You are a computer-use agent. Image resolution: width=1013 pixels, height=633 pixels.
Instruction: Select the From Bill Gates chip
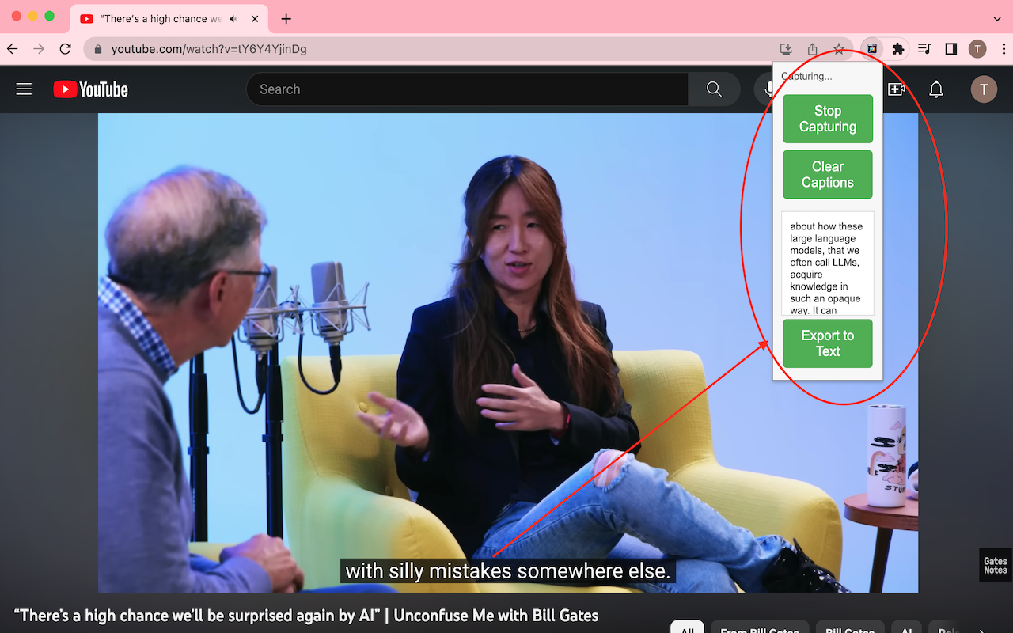click(760, 627)
